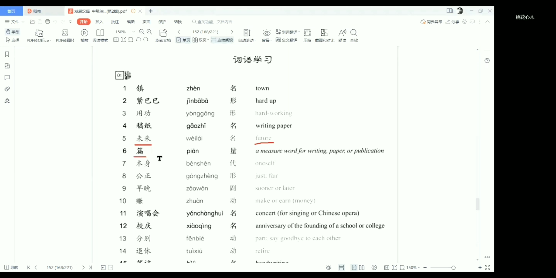
Task: Rotate view clockwise
Action: pos(146,40)
